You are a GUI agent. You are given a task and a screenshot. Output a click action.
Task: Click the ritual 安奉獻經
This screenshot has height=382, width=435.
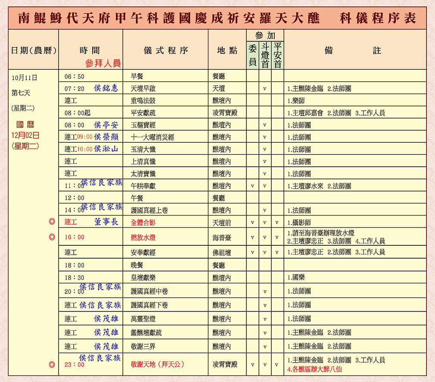point(143,253)
